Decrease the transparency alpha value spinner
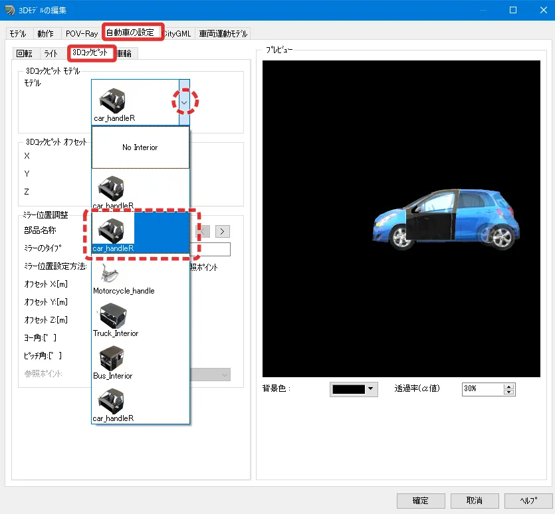 (509, 392)
